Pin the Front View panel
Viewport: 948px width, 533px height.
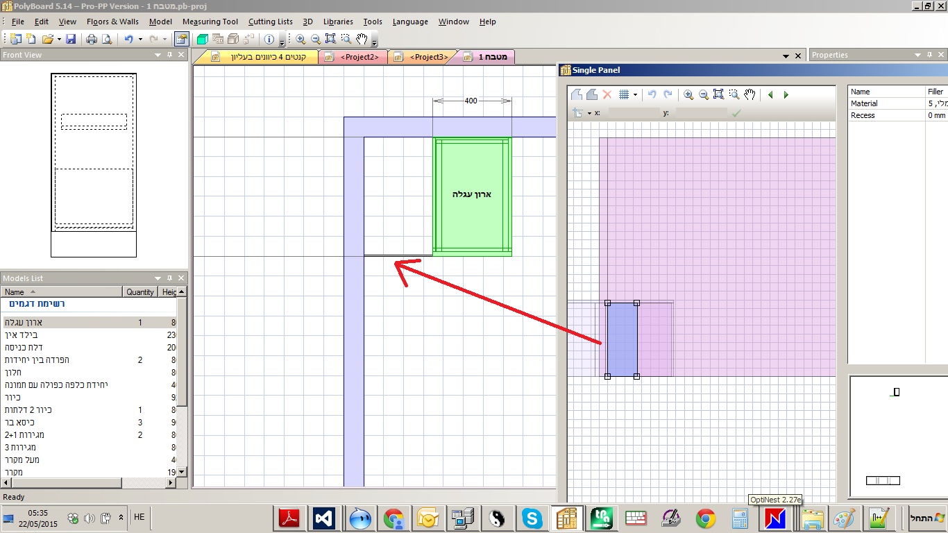(x=169, y=55)
